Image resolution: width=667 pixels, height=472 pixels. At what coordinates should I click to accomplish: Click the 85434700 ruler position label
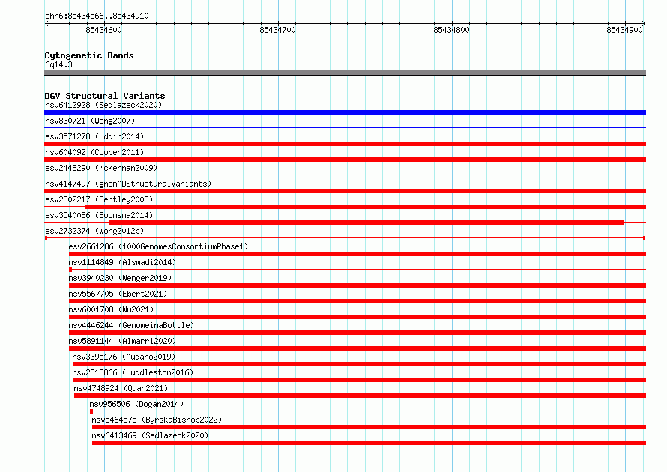[277, 30]
